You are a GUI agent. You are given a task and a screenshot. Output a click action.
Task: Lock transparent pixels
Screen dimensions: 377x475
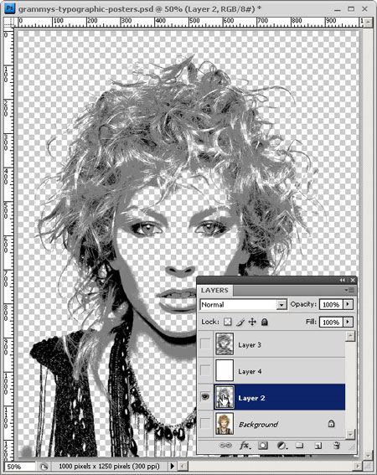pos(227,322)
